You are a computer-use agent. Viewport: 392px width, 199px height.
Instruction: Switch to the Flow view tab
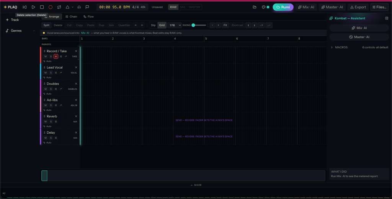(88, 17)
